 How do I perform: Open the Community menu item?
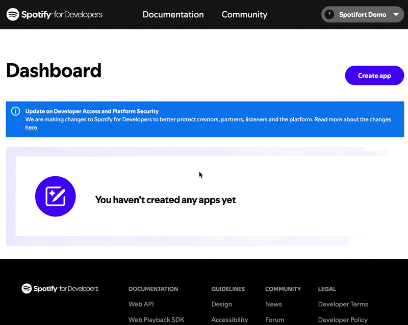(x=244, y=14)
